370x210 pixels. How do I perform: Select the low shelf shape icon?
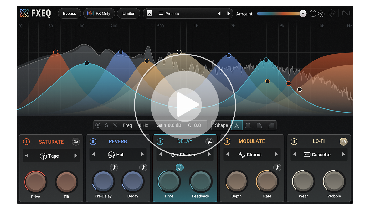[x=259, y=125]
